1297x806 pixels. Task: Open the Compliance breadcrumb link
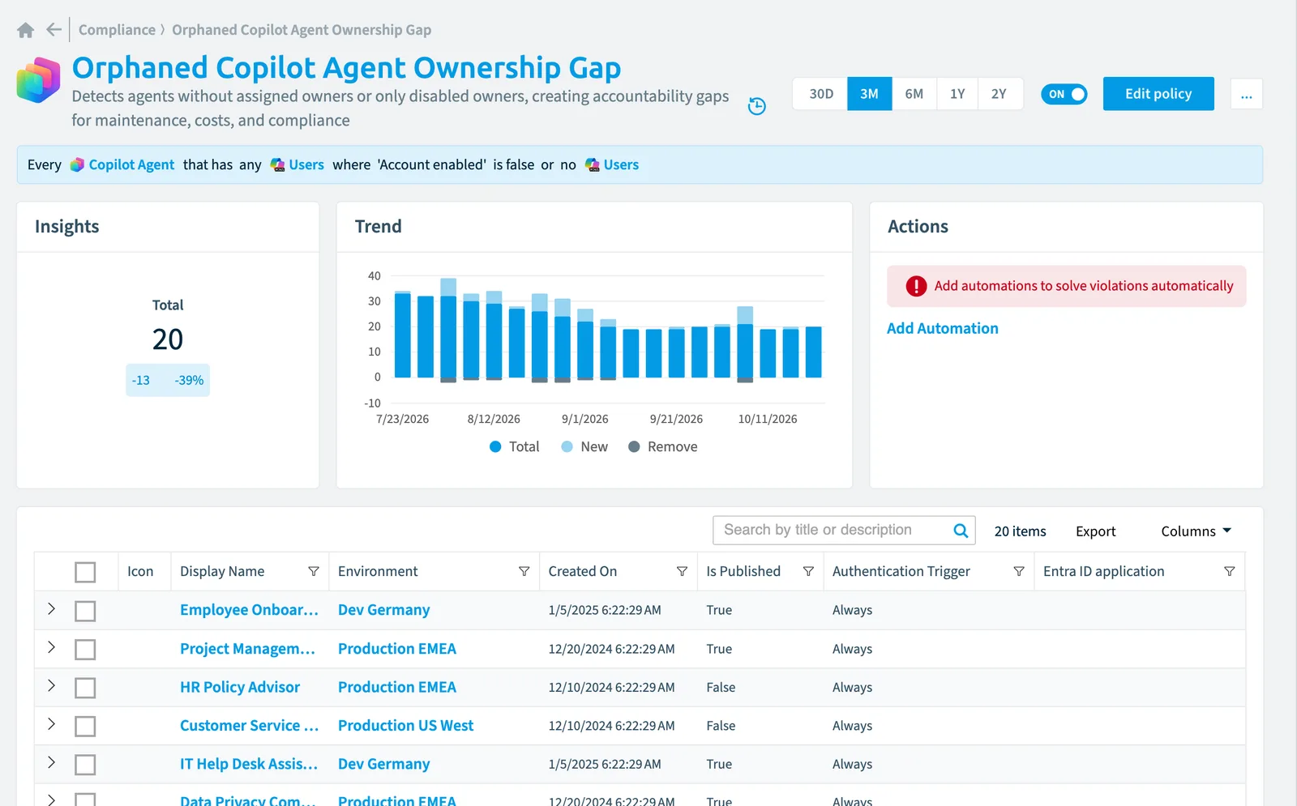[117, 30]
